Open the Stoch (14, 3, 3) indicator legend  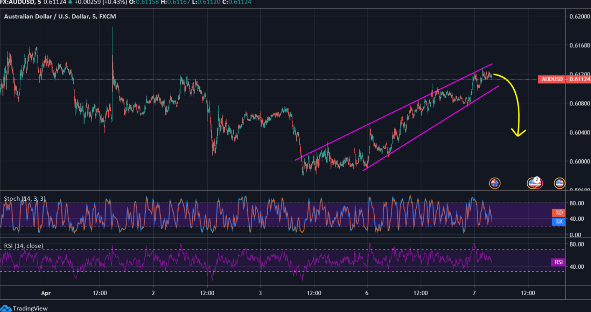tap(24, 199)
